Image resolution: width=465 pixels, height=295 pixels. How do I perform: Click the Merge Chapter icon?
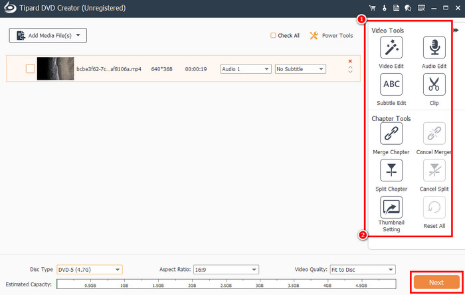pos(391,134)
